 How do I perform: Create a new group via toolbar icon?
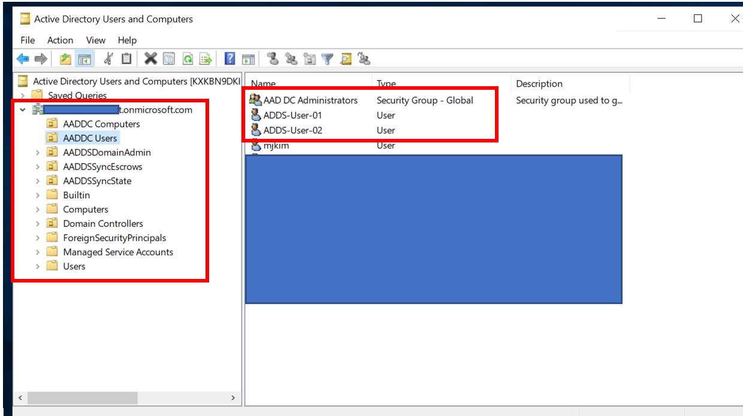pyautogui.click(x=291, y=59)
